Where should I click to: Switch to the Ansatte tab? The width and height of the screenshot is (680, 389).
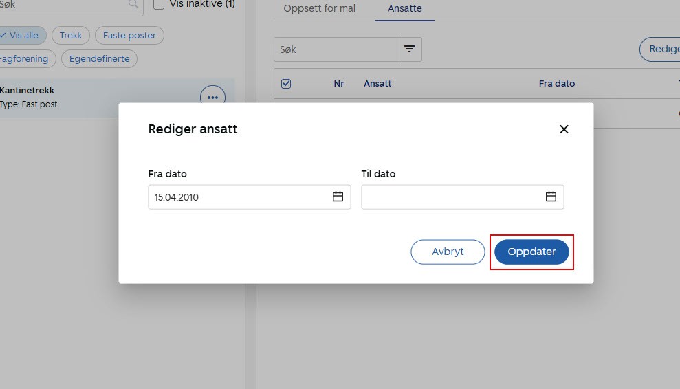pos(404,9)
